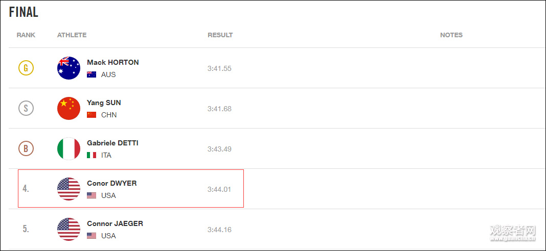Click the RESULT column header

(220, 35)
